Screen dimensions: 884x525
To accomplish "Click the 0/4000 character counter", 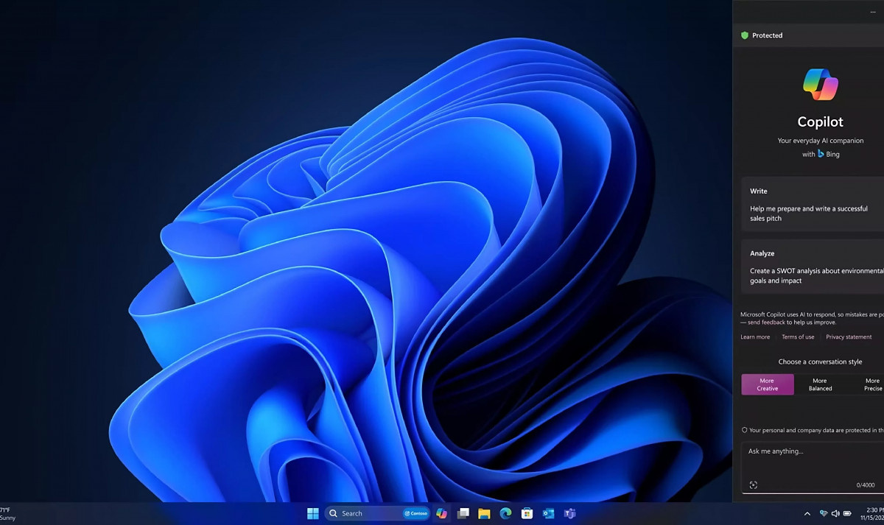I will 866,485.
